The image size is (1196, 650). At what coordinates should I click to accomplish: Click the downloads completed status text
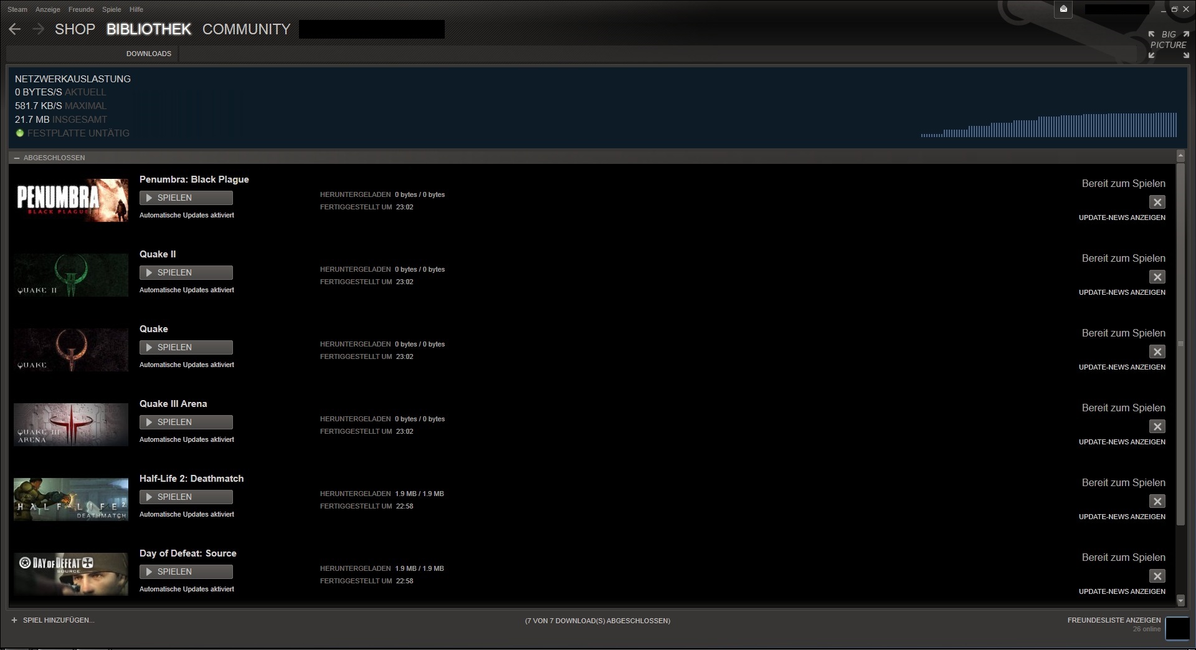point(597,621)
